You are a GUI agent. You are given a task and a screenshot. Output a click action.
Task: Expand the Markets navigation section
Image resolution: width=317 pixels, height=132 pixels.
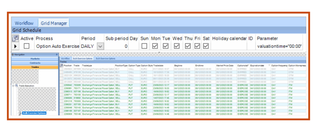pyautogui.click(x=35, y=58)
